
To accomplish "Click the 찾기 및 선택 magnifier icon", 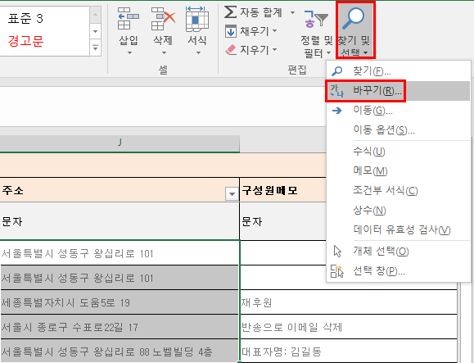I will pyautogui.click(x=353, y=19).
